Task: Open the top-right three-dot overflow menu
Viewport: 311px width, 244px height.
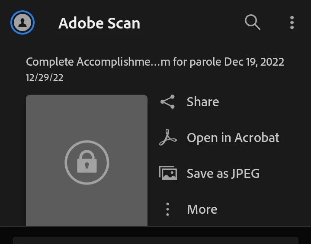Action: click(x=292, y=22)
